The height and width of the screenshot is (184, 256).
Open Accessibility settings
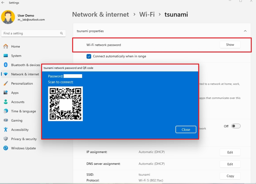(x=20, y=130)
